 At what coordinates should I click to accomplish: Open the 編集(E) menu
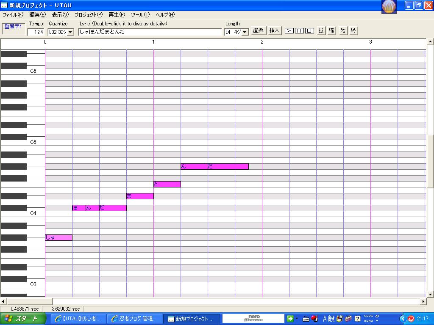(x=38, y=15)
